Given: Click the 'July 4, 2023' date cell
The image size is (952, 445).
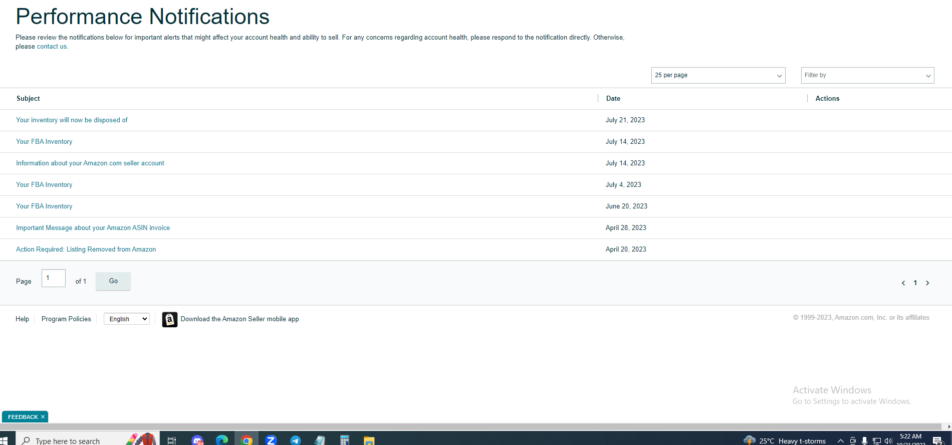Looking at the screenshot, I should (x=623, y=185).
